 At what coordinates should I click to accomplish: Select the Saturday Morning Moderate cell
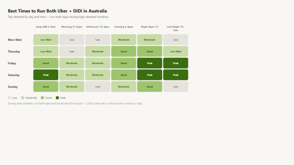[72, 75]
